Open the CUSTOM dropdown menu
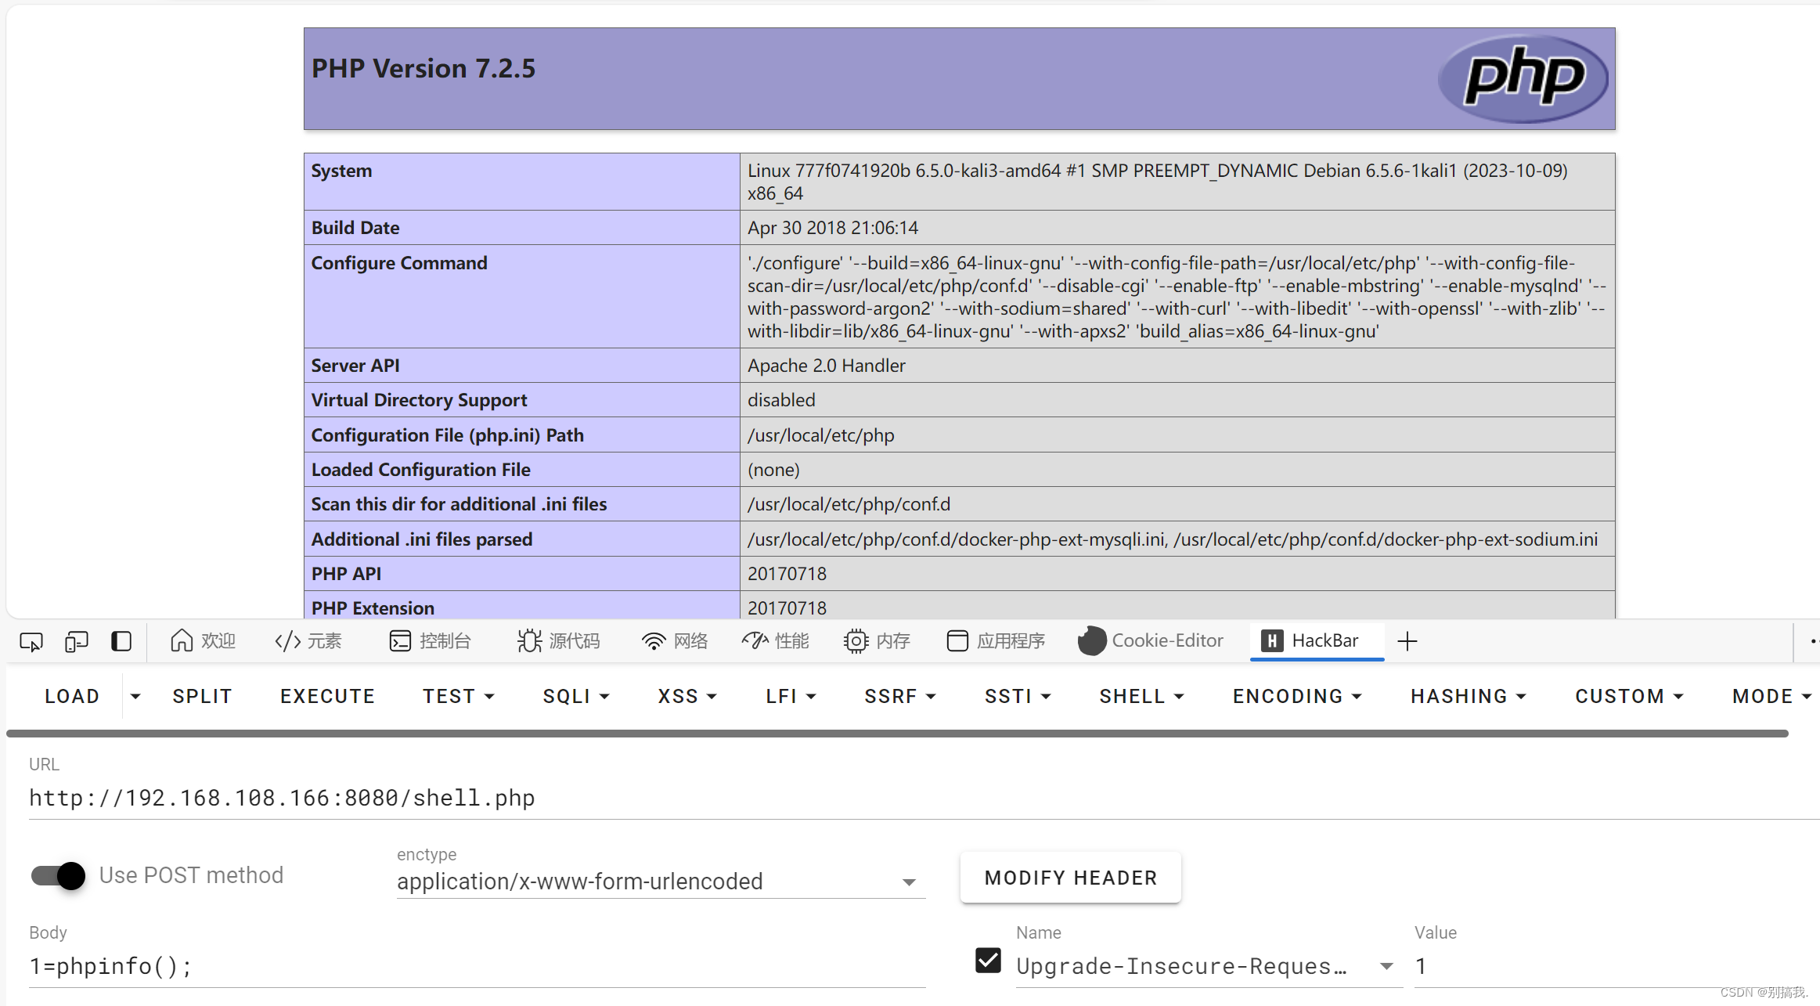1820x1006 pixels. pos(1629,696)
